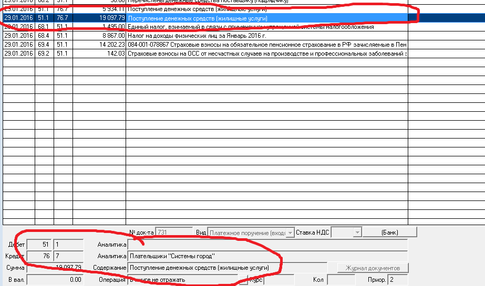This screenshot has height=286, width=485.
Task: Click the Сумма field showing 19 097.79
Action: 55,268
